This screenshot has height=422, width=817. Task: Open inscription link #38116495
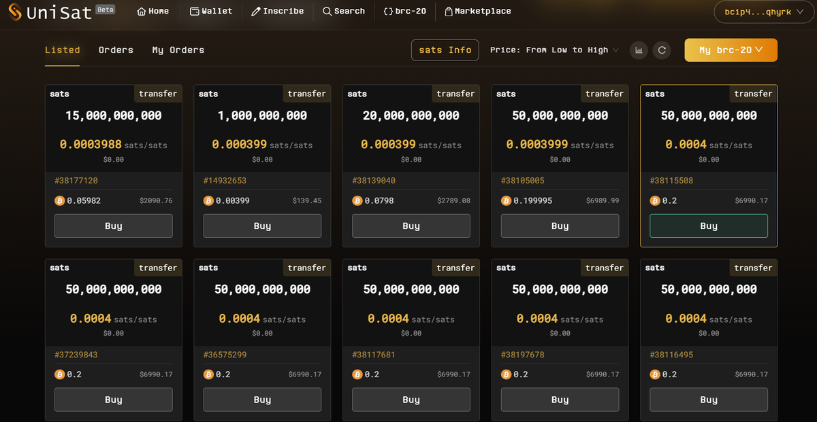672,355
